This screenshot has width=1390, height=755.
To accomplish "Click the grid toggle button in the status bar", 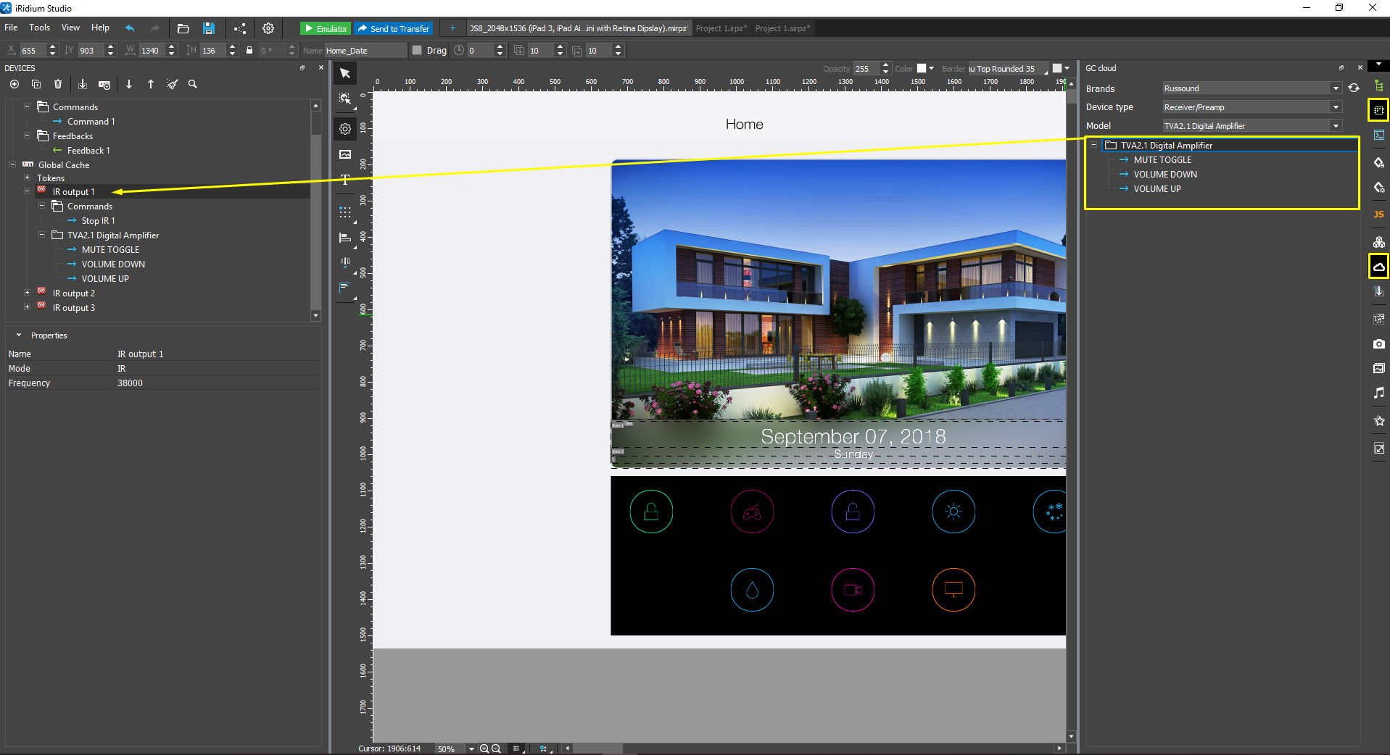I will tap(516, 748).
